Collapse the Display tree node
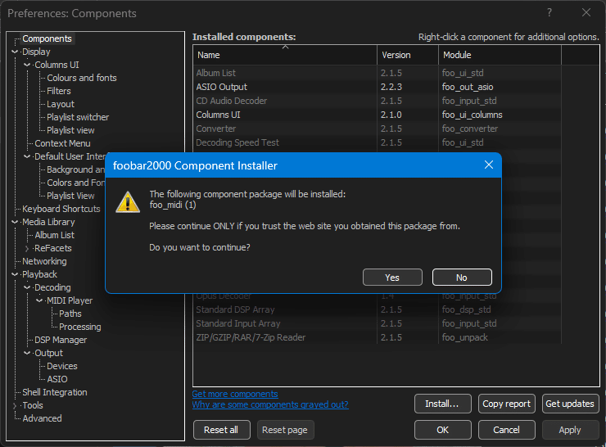The height and width of the screenshot is (447, 606). click(15, 52)
